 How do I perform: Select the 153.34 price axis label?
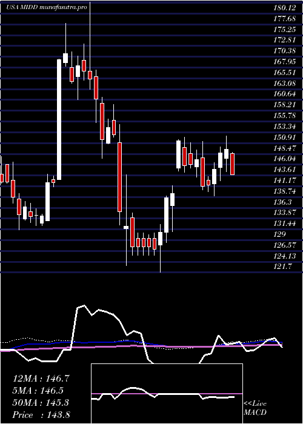click(x=285, y=127)
